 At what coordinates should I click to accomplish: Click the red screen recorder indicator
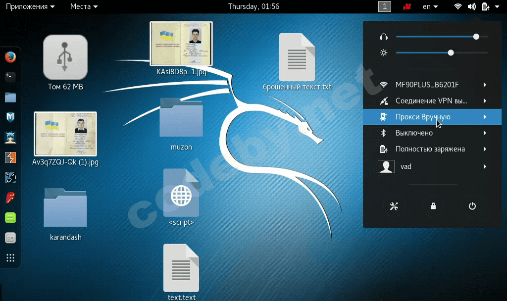tap(407, 6)
